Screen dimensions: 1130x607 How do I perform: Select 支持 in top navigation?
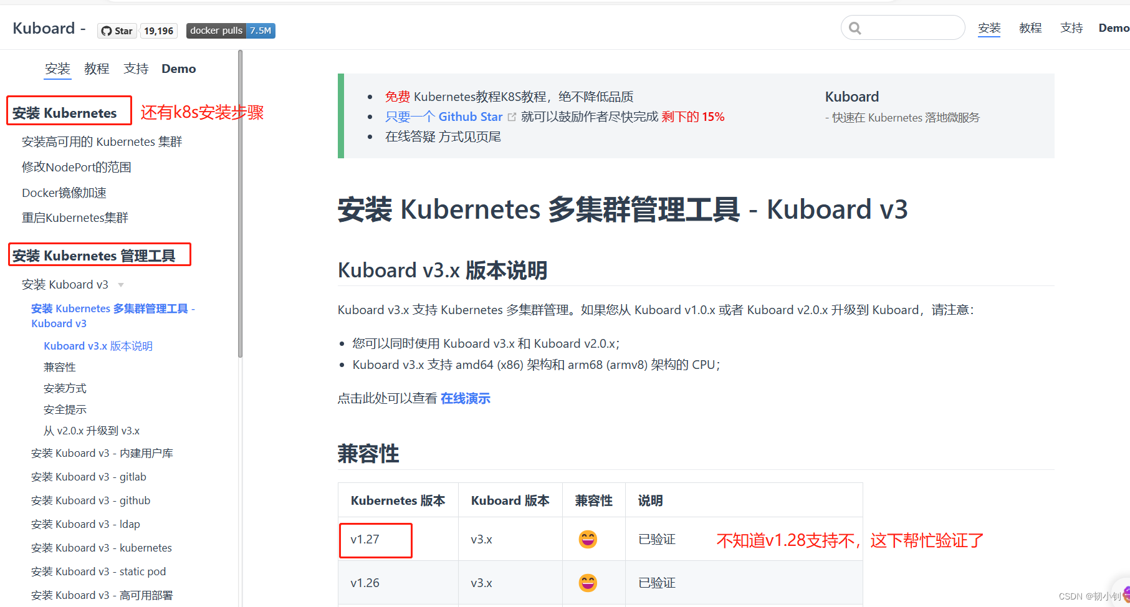(x=1071, y=28)
